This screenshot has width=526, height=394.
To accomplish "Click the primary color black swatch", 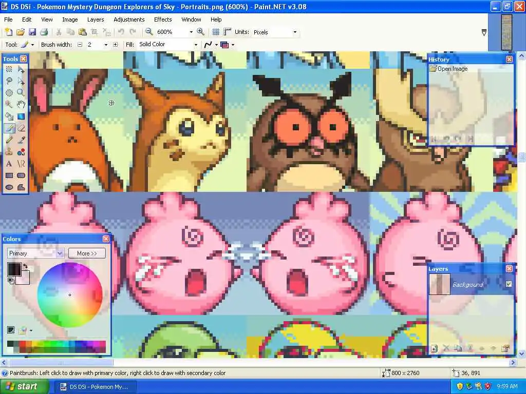I will (14, 269).
